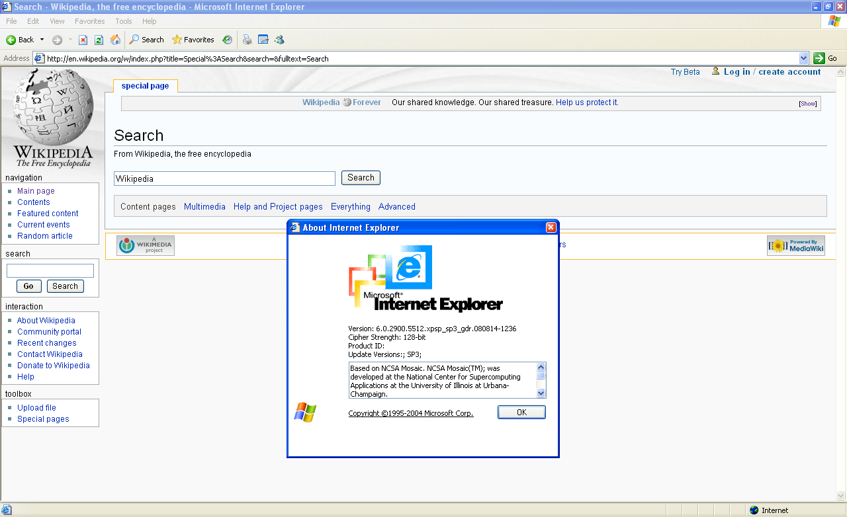Image resolution: width=847 pixels, height=517 pixels.
Task: Click the Refresh page icon
Action: pyautogui.click(x=99, y=40)
